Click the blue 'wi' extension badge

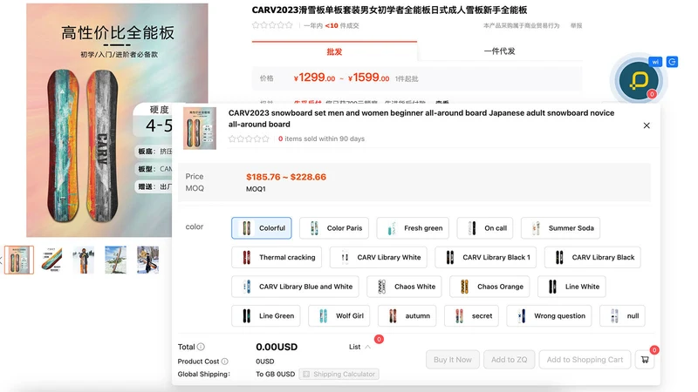pos(655,62)
